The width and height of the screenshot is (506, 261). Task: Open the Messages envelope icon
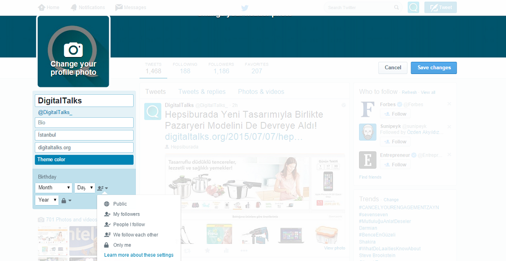coord(119,7)
